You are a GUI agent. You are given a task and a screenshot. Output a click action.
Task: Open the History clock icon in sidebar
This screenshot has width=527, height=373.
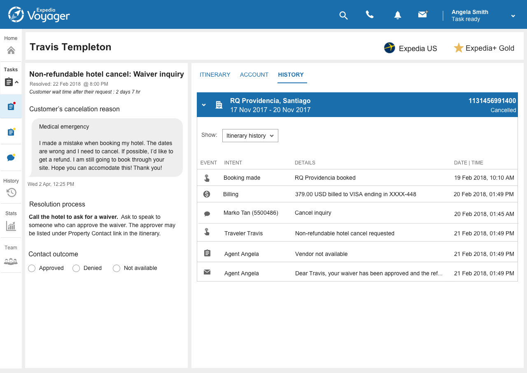point(11,192)
